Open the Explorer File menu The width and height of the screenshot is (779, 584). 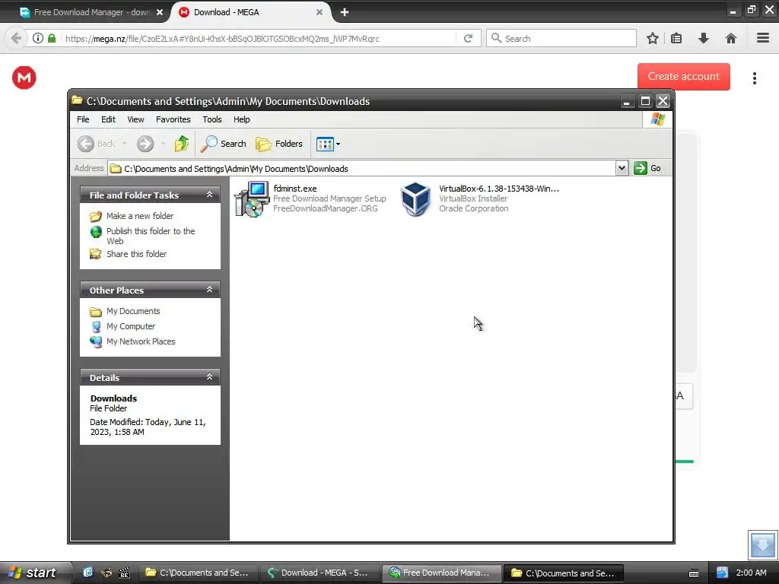point(83,119)
